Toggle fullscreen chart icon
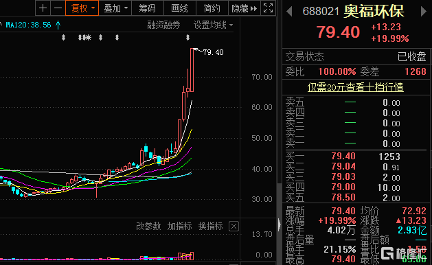Viewport: 432px width, 265px height. point(268,8)
